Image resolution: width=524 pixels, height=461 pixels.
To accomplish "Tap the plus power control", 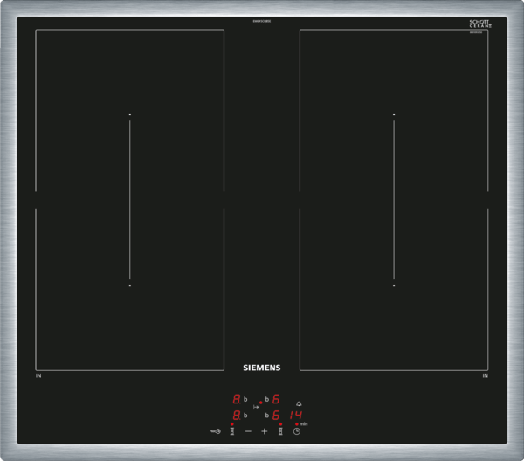I will [265, 431].
